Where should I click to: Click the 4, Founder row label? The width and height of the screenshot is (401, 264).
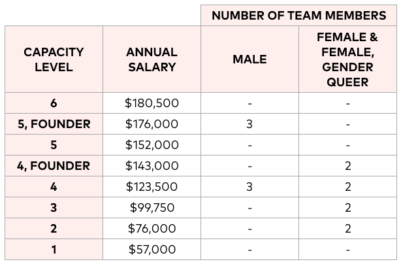54,166
